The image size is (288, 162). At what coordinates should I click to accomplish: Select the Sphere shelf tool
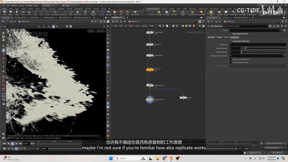pos(11,13)
